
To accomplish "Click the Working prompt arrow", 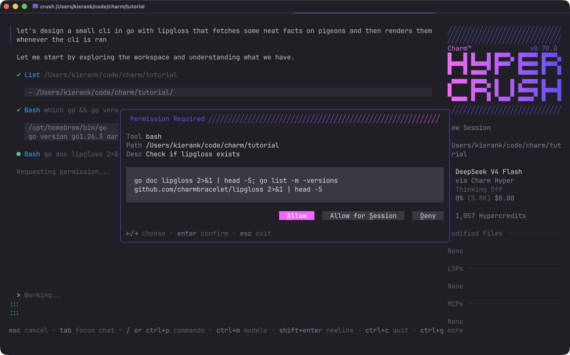I will click(19, 295).
